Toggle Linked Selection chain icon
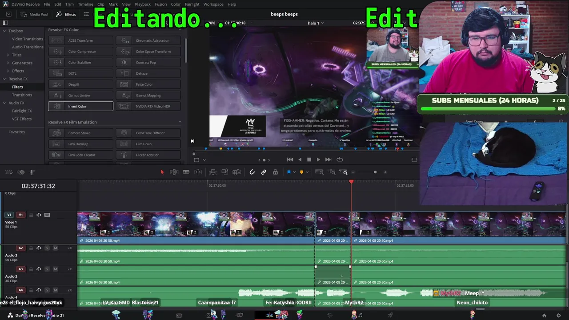The width and height of the screenshot is (569, 320). [264, 172]
